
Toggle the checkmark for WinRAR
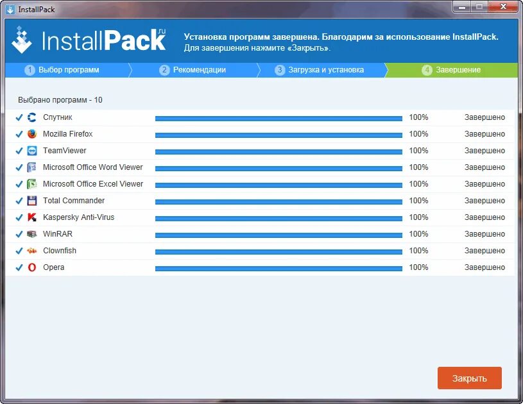(19, 234)
